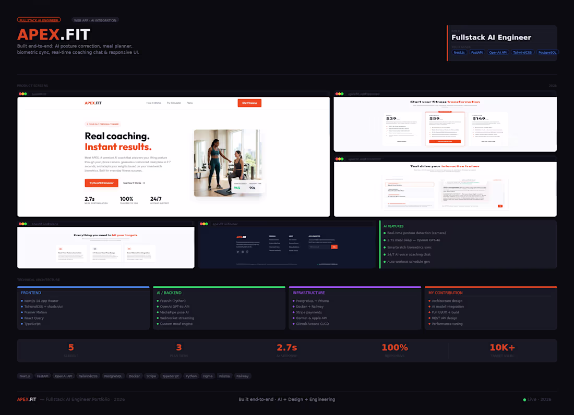Click the Stripe tag in bottom tag row

click(x=151, y=376)
